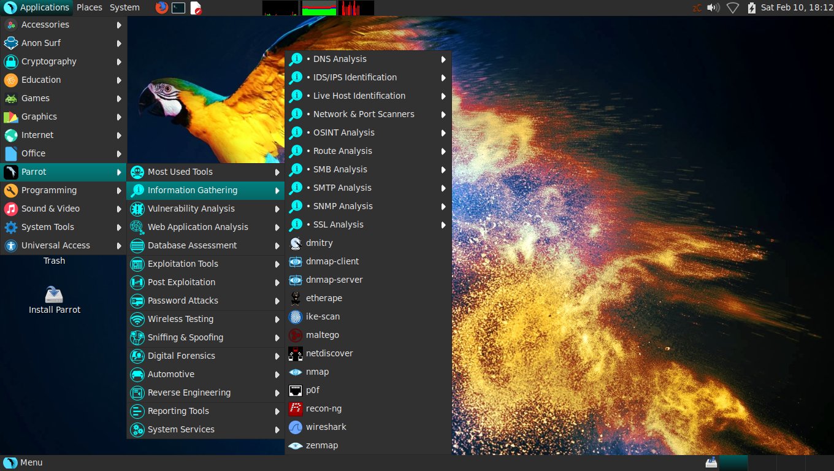Click the dmitry satellite icon
The width and height of the screenshot is (834, 471).
(296, 243)
